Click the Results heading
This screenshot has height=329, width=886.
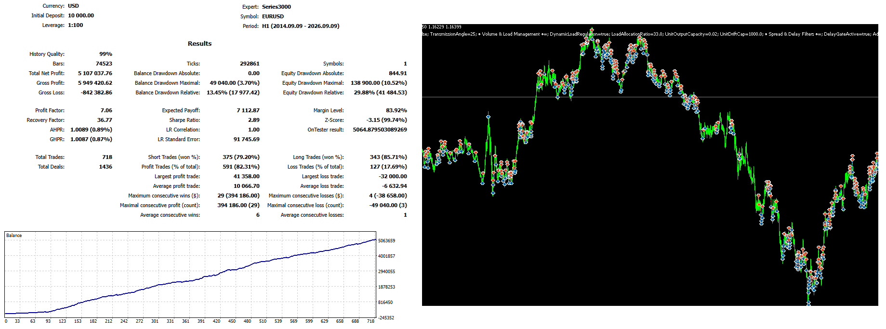pyautogui.click(x=199, y=43)
